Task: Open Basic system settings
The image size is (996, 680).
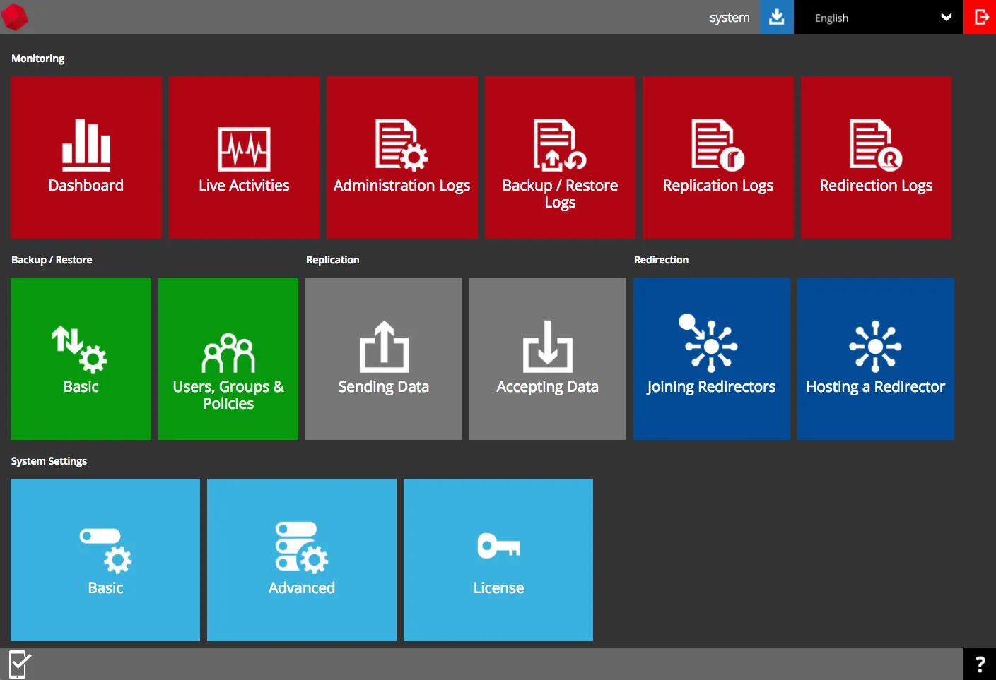Action: tap(105, 559)
